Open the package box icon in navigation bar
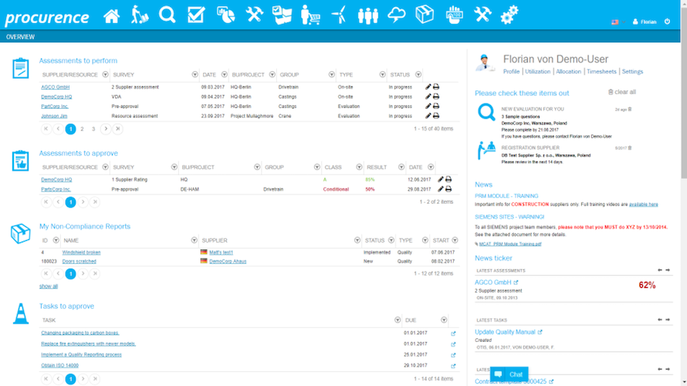 (x=425, y=15)
